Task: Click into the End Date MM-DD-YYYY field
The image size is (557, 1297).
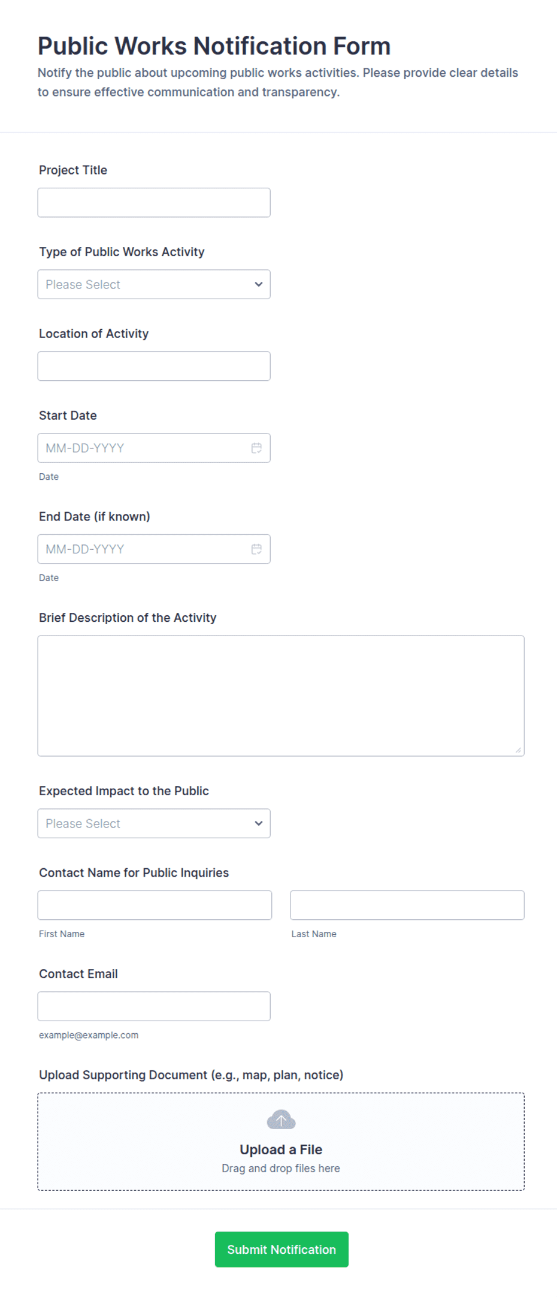Action: tap(144, 549)
